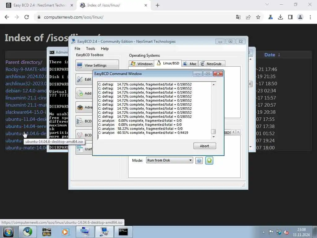This screenshot has height=238, width=317.
Task: Select the NeoGrub tab
Action: pos(211,64)
